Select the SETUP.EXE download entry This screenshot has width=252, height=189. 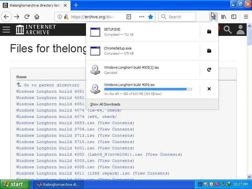(143, 32)
